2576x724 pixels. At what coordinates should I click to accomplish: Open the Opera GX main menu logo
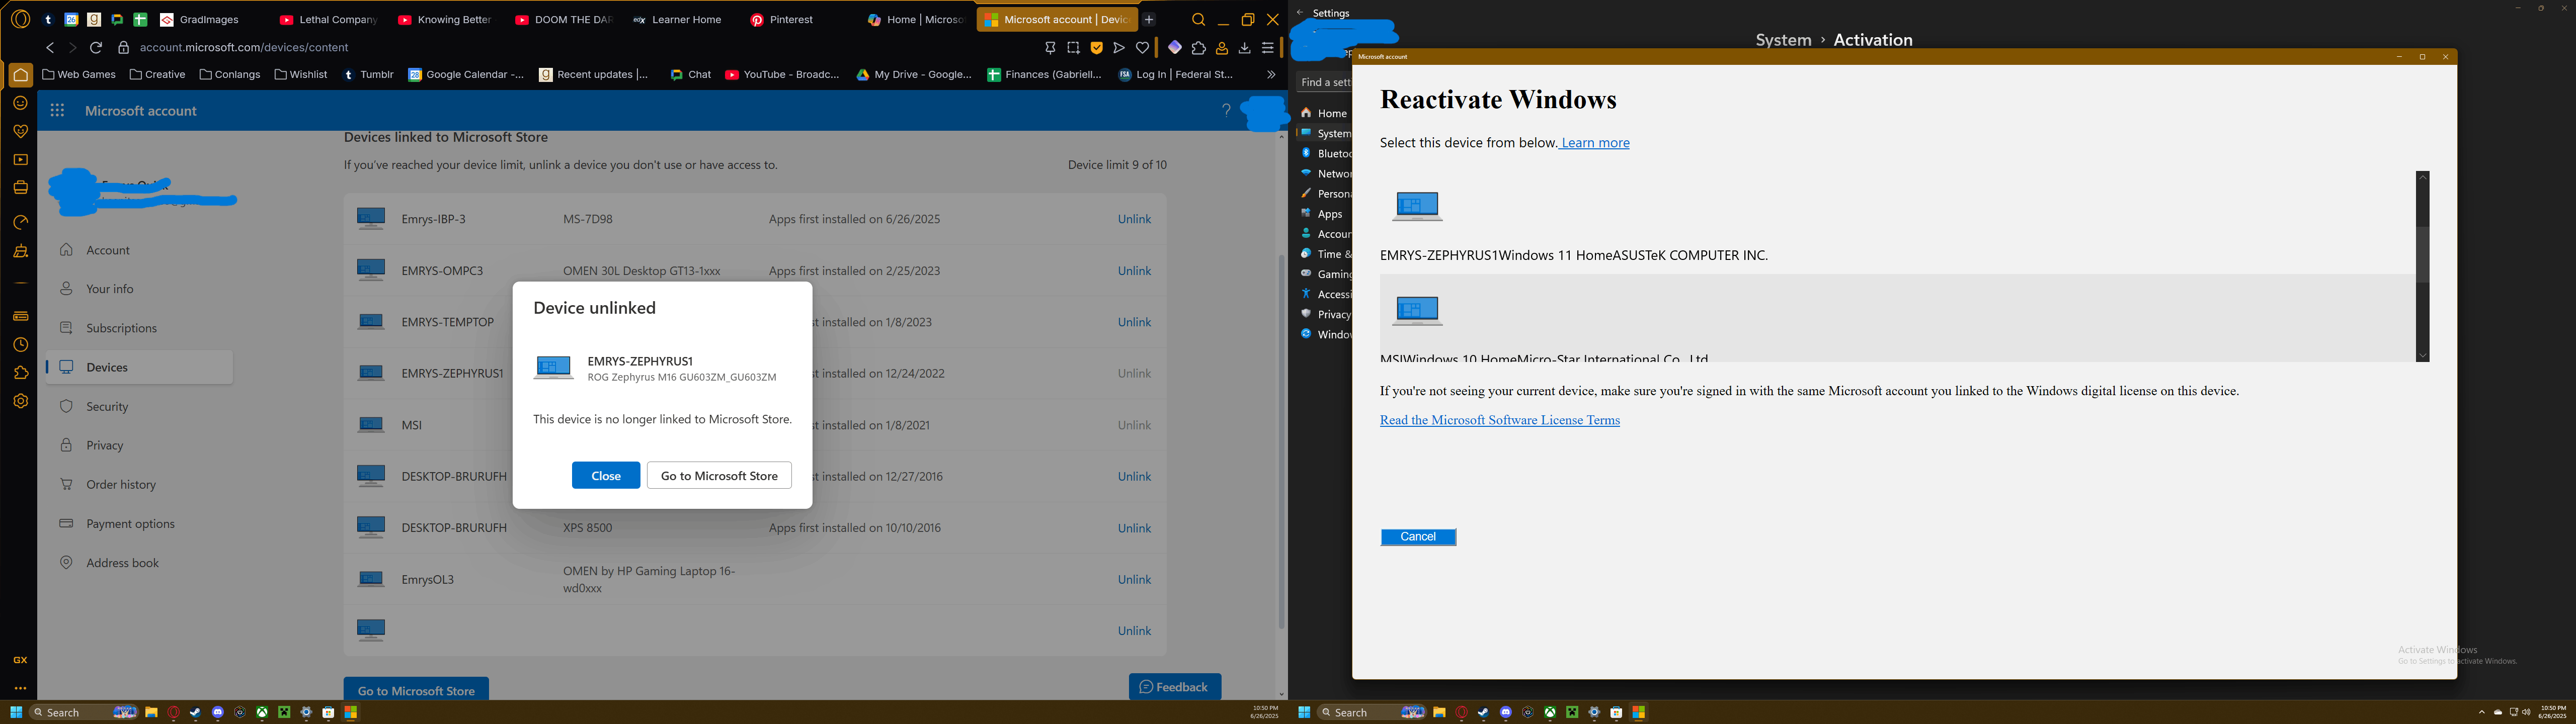(20, 19)
